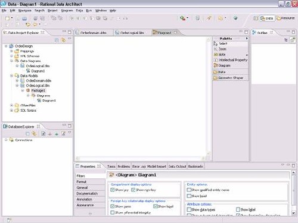The width and height of the screenshot is (298, 223).
Task: Toggle Show key checkbox
Action: [112, 190]
